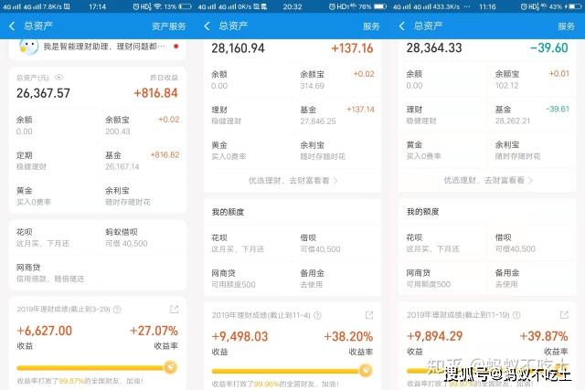Viewport: 585px width, 390px height.
Task: Open help icon beside 截止到11-4
Action: (317, 315)
